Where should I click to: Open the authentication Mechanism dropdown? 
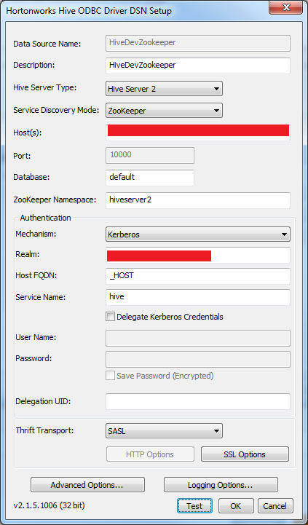pyautogui.click(x=198, y=234)
